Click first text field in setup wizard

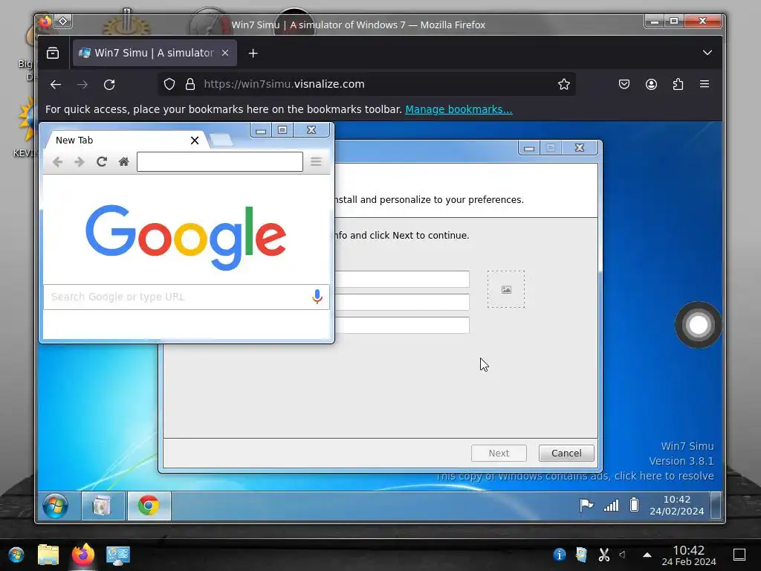[402, 280]
